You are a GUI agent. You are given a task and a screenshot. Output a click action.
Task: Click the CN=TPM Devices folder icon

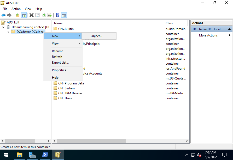(55, 93)
